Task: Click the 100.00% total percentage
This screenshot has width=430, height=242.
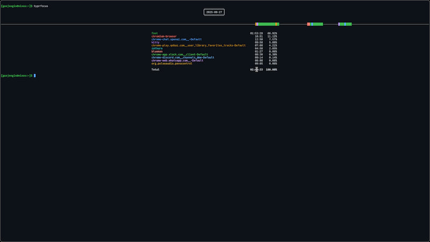Action: (271, 69)
